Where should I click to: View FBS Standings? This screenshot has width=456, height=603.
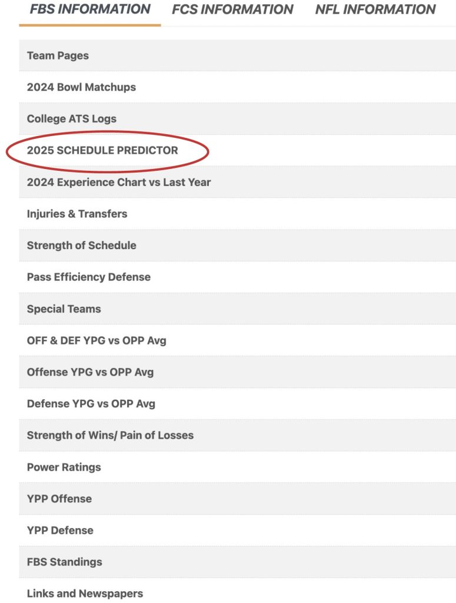[64, 562]
